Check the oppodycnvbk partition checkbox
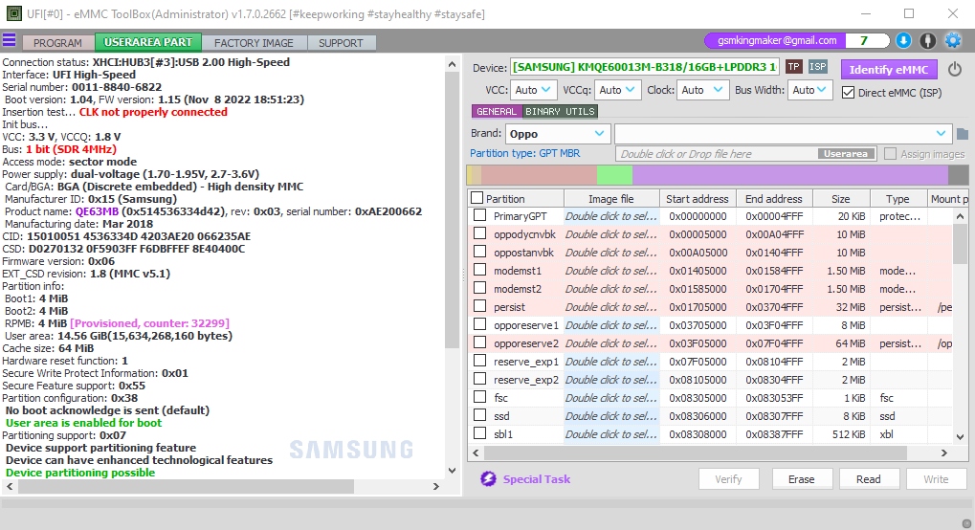 [x=479, y=233]
